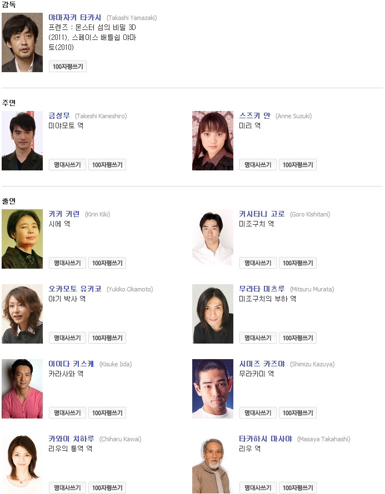Click 100자평쓰기 button for Anne Suzuki
Viewport: 385px width, 494px height.
(298, 165)
